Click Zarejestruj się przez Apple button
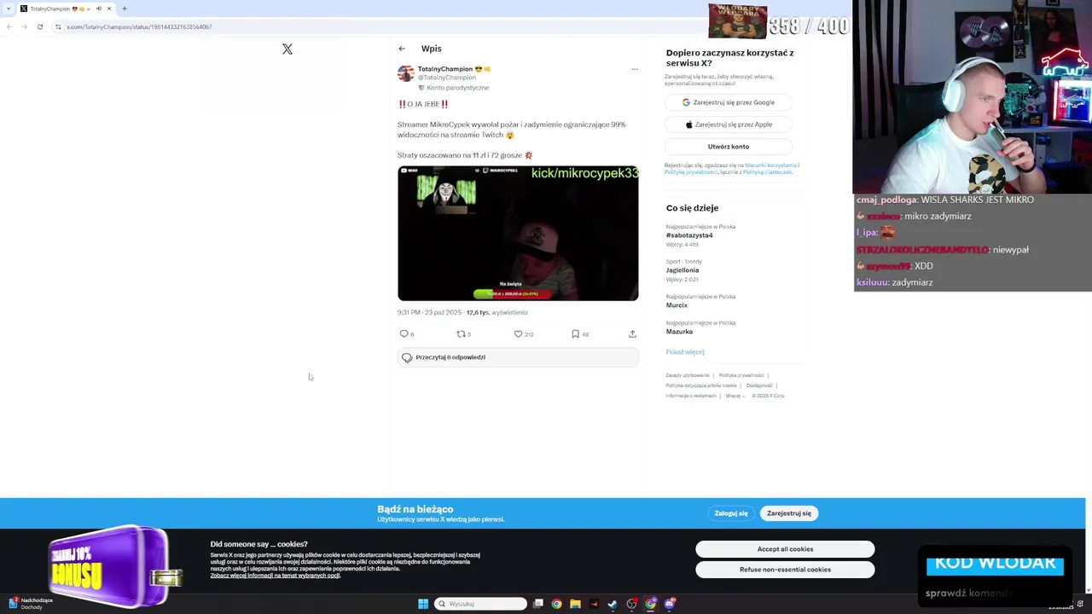Viewport: 1092px width, 614px height. point(729,125)
